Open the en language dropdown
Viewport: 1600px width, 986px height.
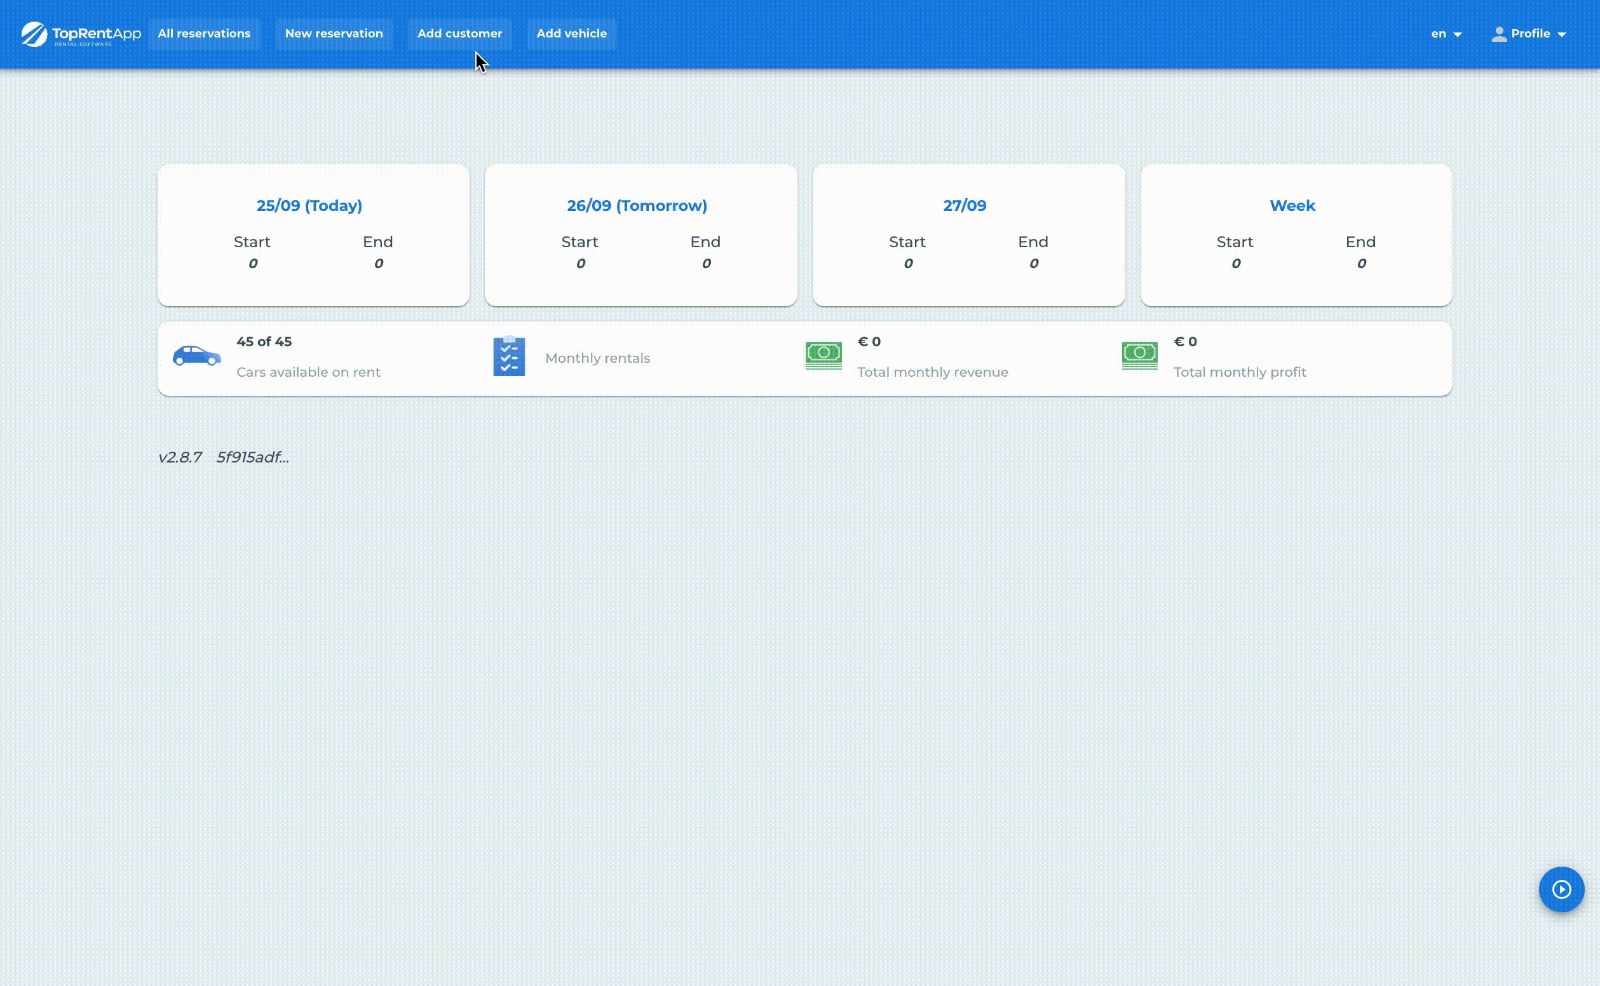(1446, 34)
